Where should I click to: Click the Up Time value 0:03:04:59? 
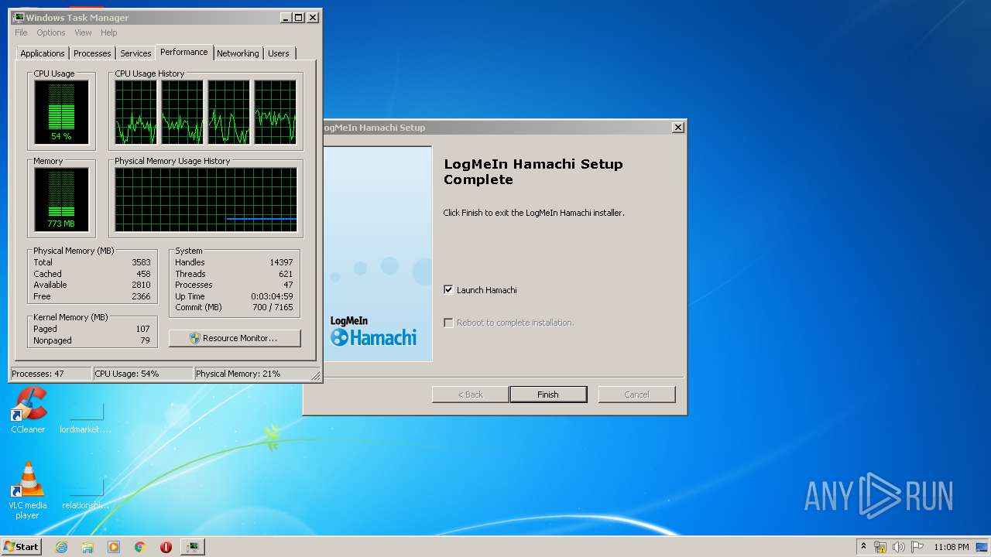click(272, 296)
